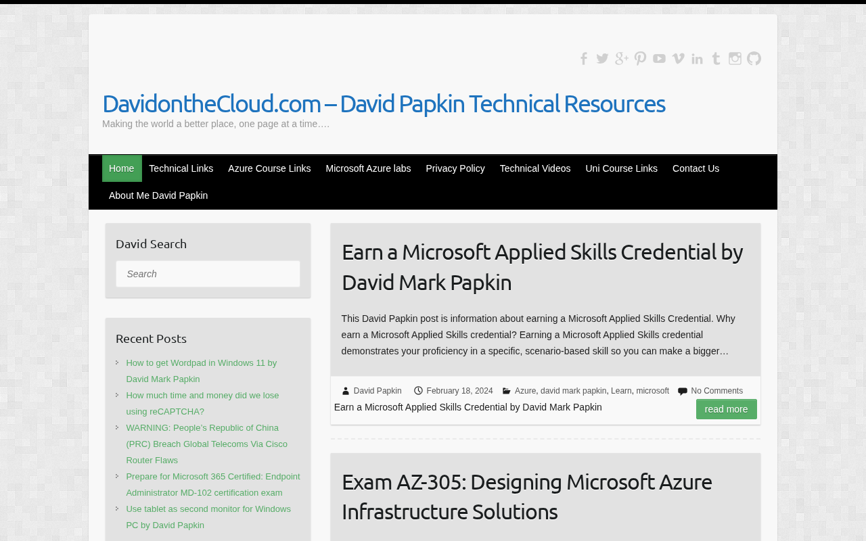Go to Microsoft Azure labs menu item

(x=368, y=168)
